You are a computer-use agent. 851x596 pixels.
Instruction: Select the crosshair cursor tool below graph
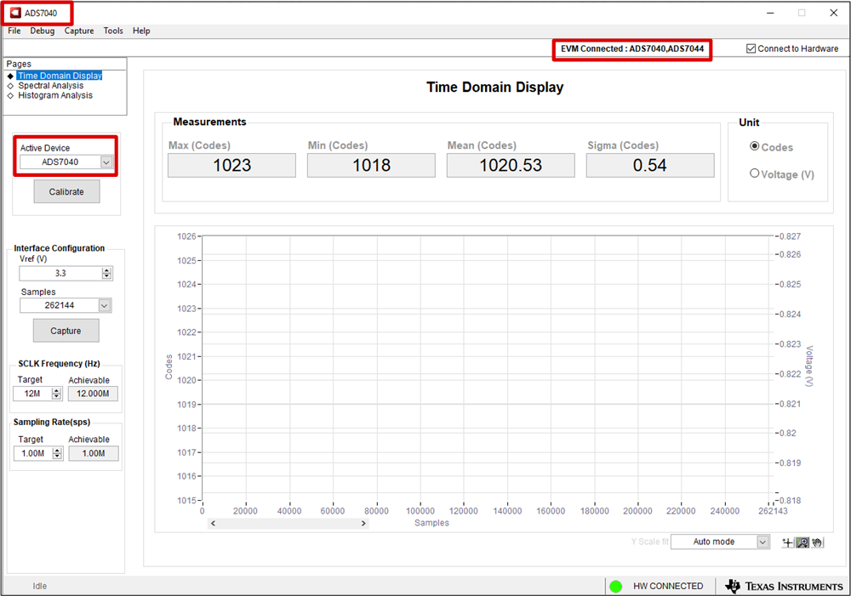tap(788, 542)
